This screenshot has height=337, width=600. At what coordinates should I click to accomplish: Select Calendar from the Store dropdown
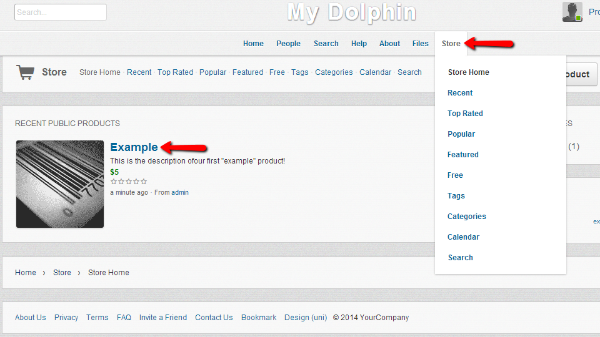[463, 237]
